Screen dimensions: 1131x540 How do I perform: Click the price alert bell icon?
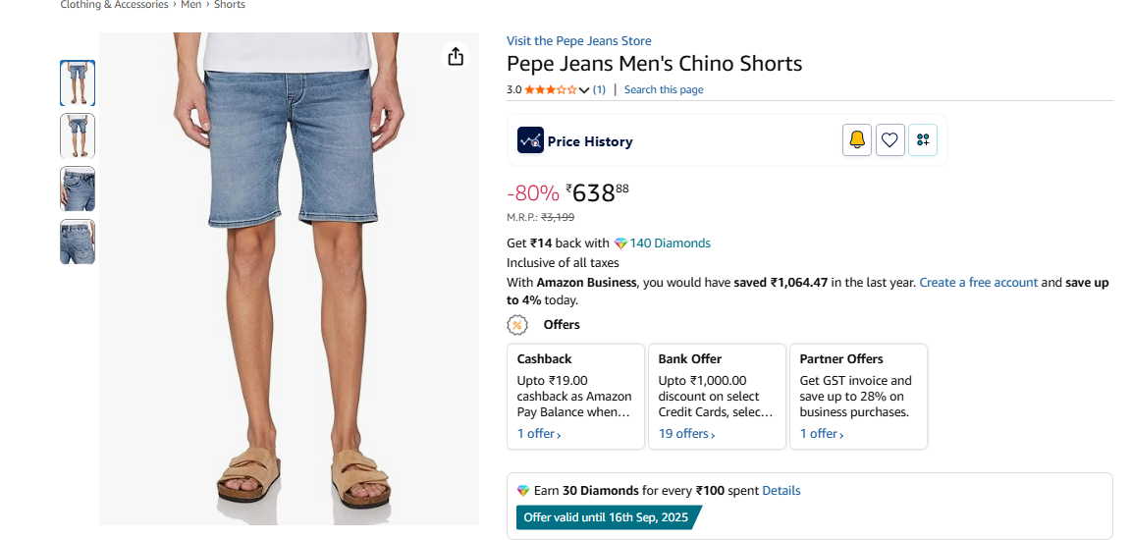pyautogui.click(x=857, y=140)
